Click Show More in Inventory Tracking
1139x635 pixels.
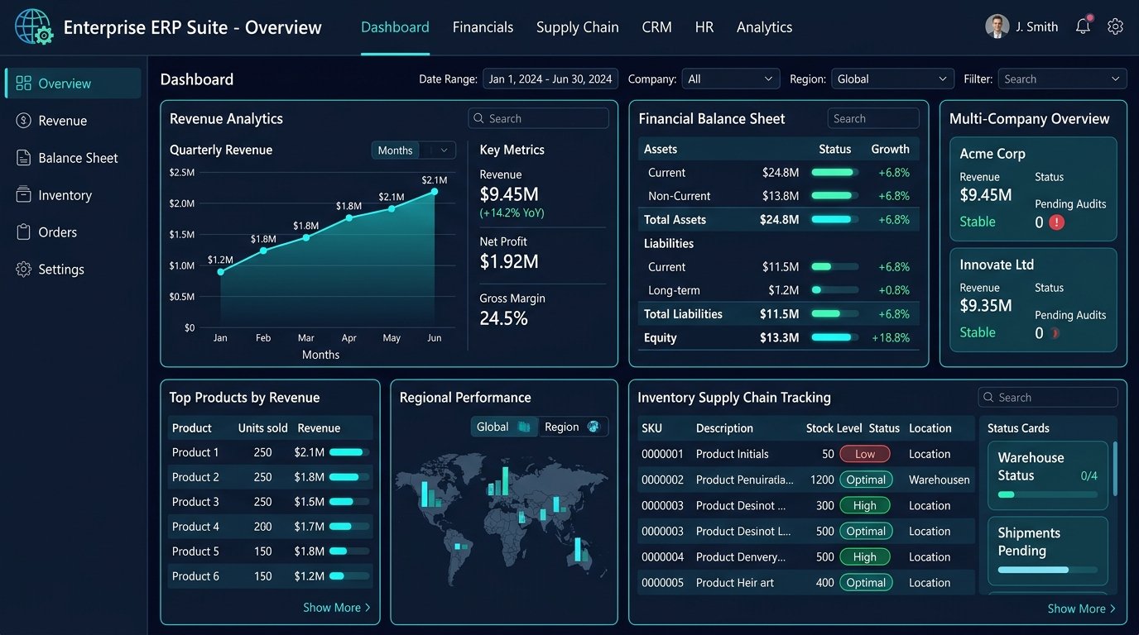pos(1081,609)
